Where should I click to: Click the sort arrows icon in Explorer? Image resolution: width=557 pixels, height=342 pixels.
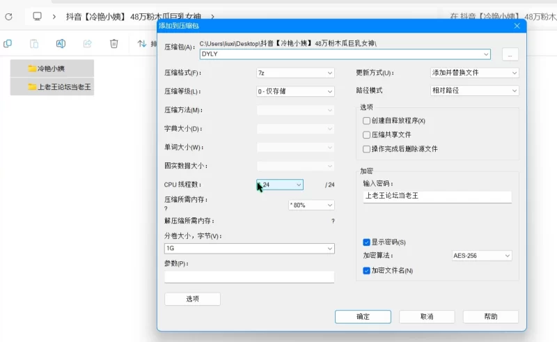click(x=142, y=44)
